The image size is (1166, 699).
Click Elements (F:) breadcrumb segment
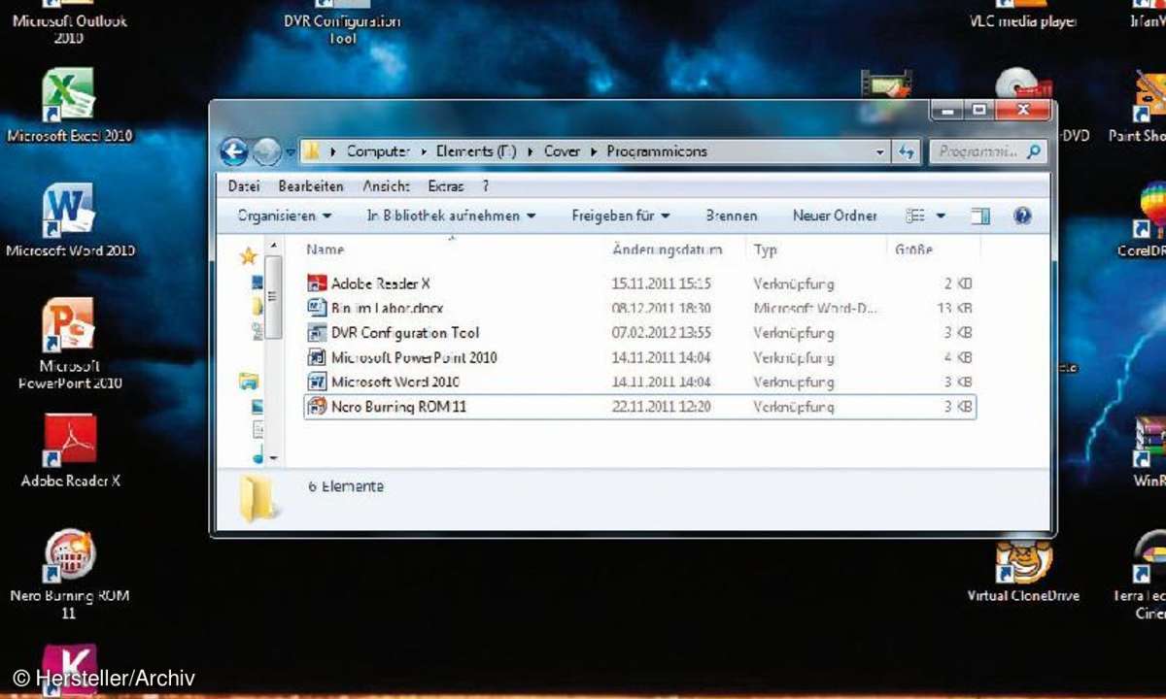click(476, 151)
